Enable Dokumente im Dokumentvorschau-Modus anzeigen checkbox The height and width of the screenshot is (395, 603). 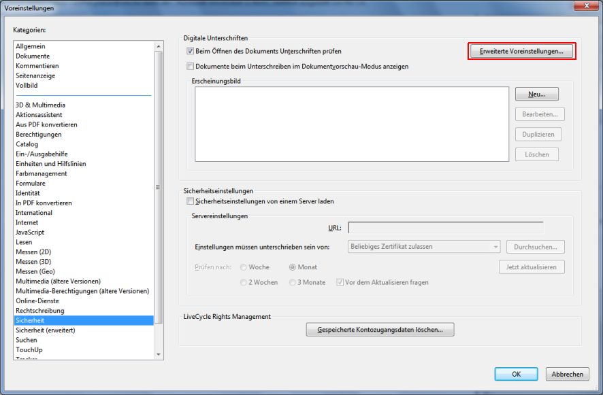(x=191, y=67)
